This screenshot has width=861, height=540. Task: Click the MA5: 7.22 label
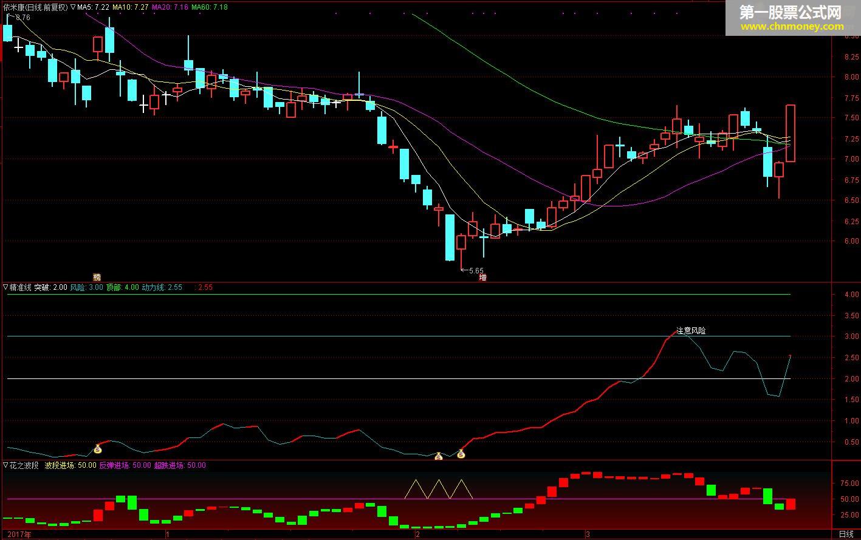pos(94,7)
